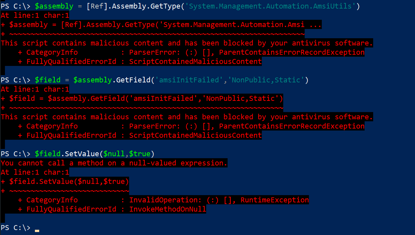415x235 pixels.
Task: Click the second ScriptContainedMaliciousContent error ID
Action: click(x=195, y=135)
